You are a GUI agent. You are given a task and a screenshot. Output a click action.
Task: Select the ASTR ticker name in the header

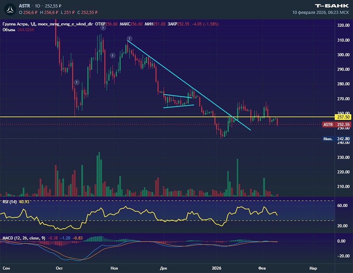coord(24,6)
